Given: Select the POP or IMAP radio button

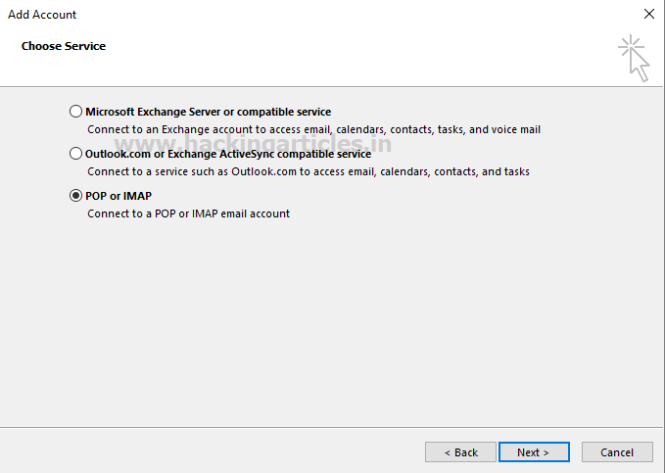Looking at the screenshot, I should [76, 196].
